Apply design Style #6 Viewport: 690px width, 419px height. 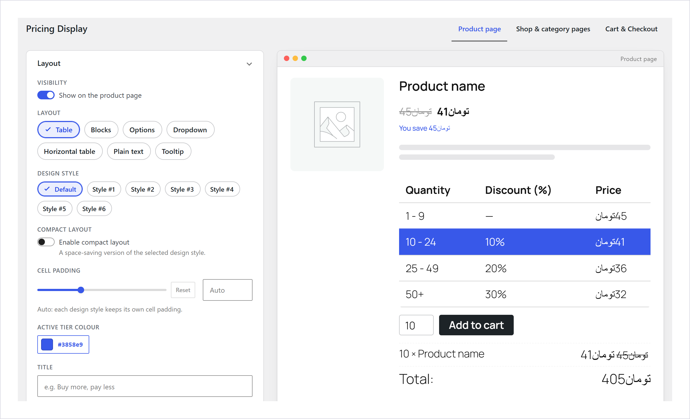pyautogui.click(x=94, y=209)
